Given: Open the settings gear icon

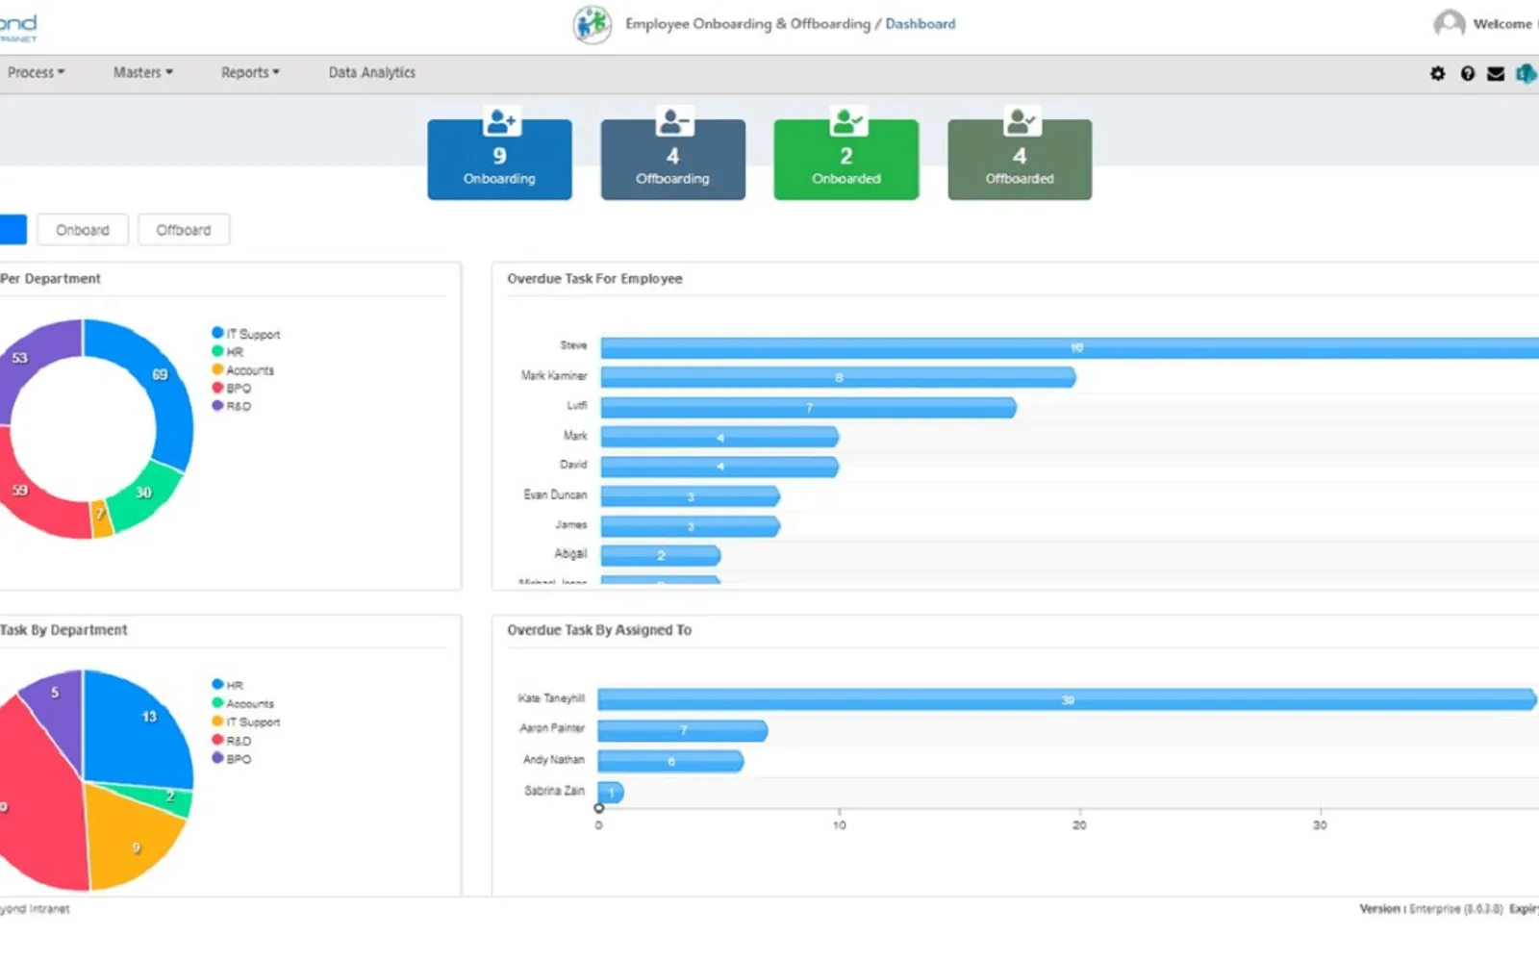Looking at the screenshot, I should click(x=1437, y=73).
